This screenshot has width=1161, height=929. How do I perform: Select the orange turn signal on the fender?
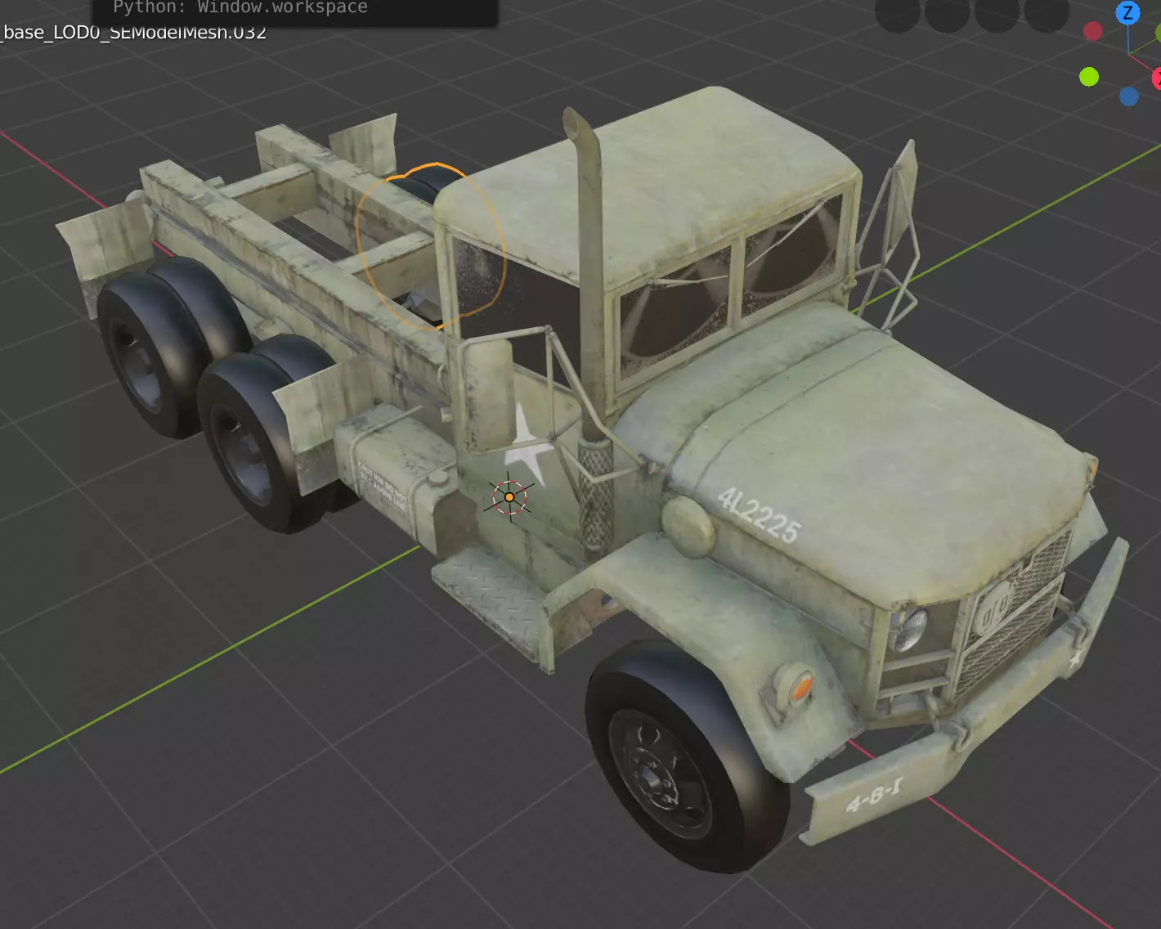click(801, 685)
